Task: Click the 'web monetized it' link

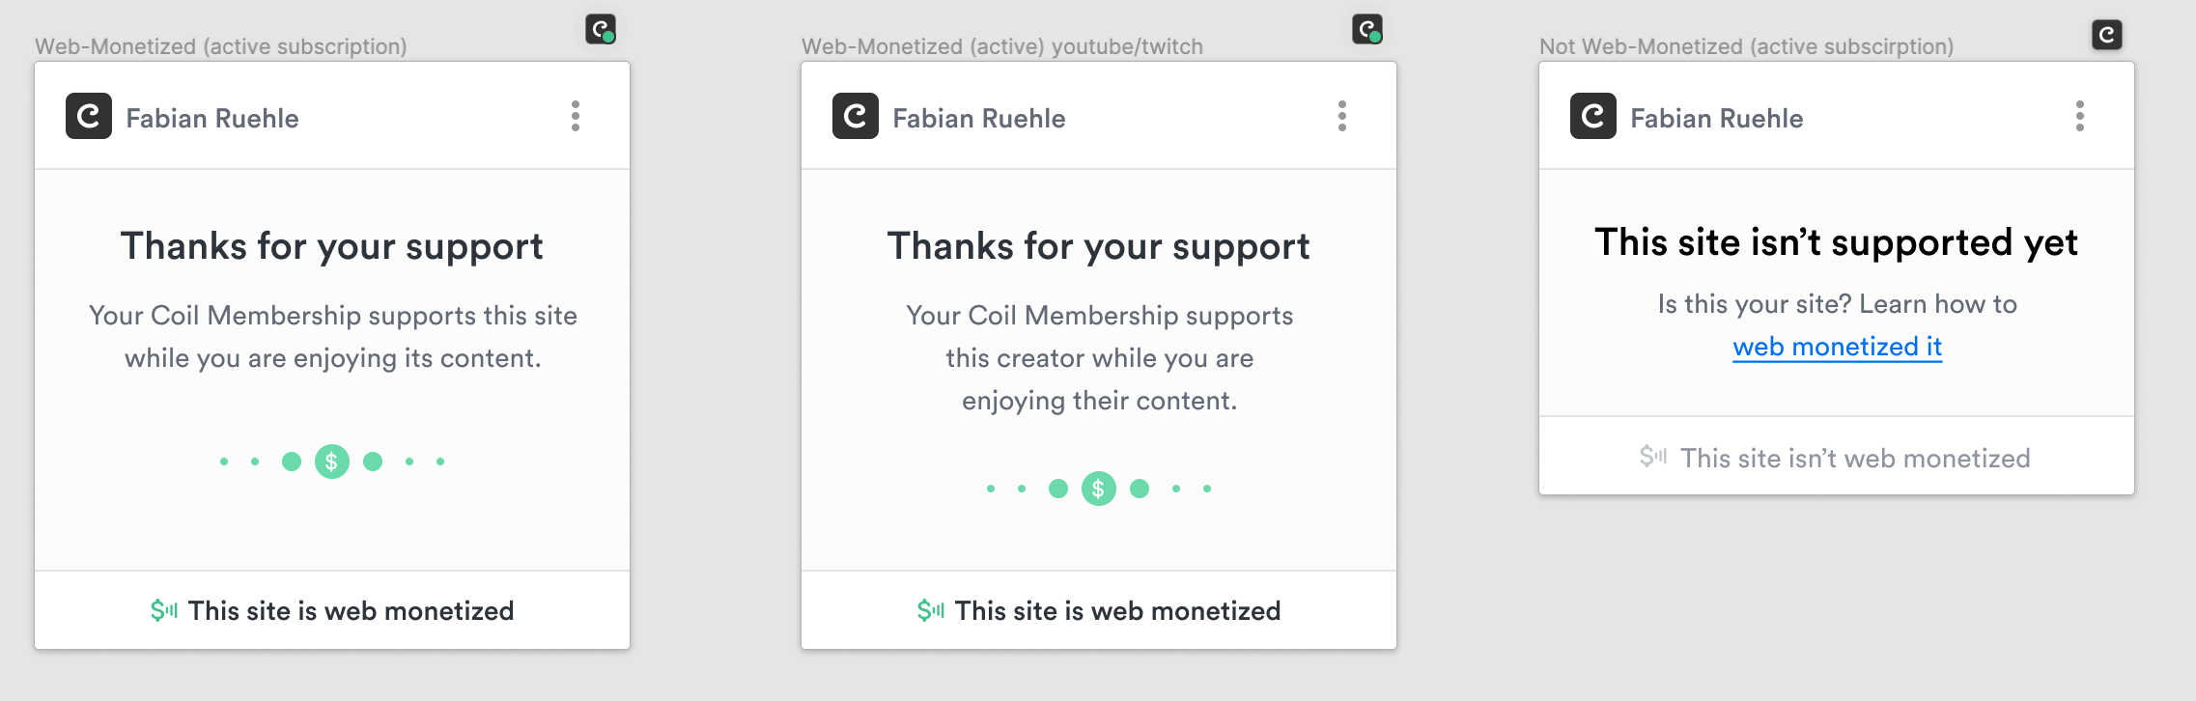Action: click(x=1838, y=349)
